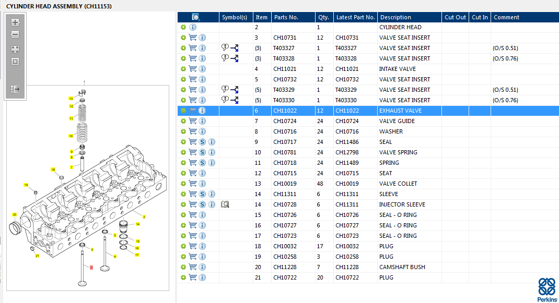Click the note bubble symbol for T403327
Image resolution: width=559 pixels, height=303 pixels.
pos(225,48)
